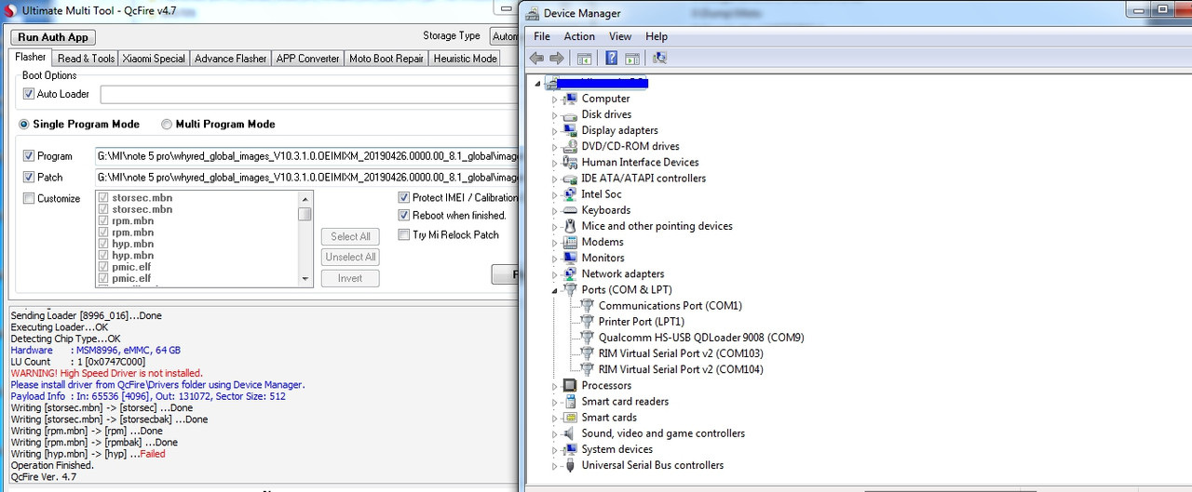Click the Printer Port (LPT1) icon
Image resolution: width=1192 pixels, height=492 pixels.
point(587,321)
